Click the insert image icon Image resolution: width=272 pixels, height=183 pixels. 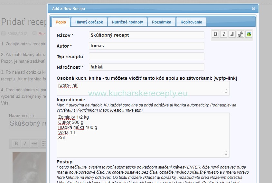(249, 34)
